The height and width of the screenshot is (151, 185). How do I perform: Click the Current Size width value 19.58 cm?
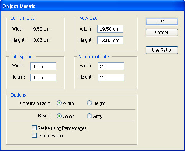pos(40,29)
